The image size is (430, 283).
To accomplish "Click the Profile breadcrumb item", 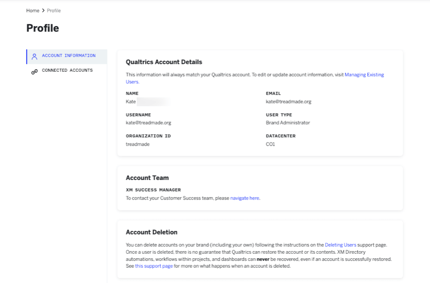I will tap(54, 11).
